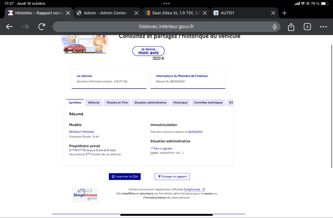
Task: Open the share sheet icon
Action: (x=291, y=27)
